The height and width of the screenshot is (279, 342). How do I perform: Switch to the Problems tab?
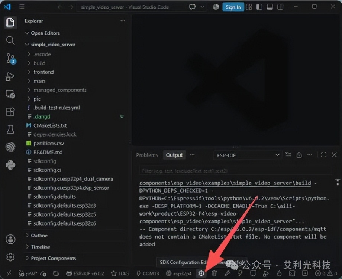[x=147, y=155]
